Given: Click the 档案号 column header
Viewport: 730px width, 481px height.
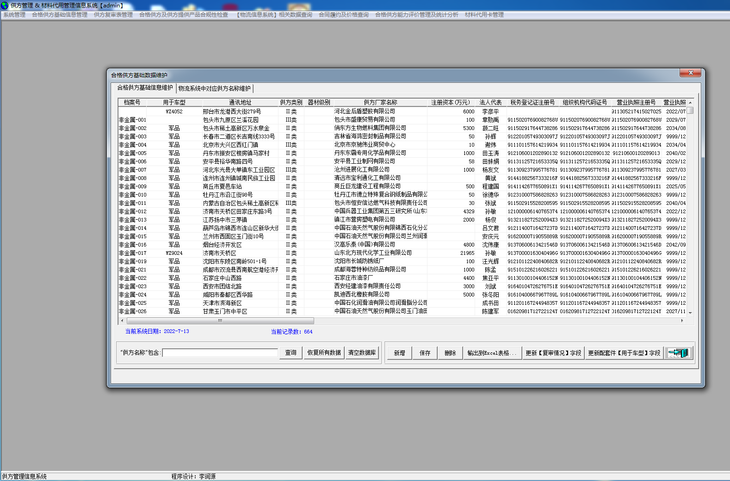Looking at the screenshot, I should (x=132, y=102).
